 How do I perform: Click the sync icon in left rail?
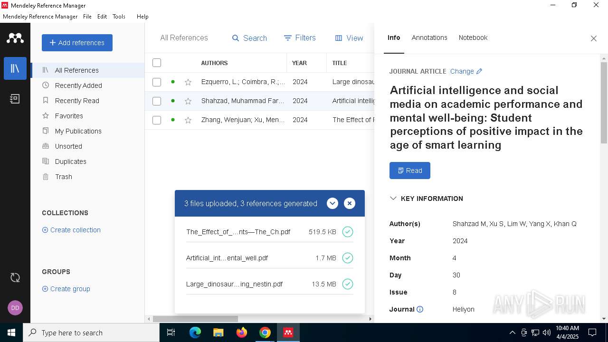(x=15, y=278)
